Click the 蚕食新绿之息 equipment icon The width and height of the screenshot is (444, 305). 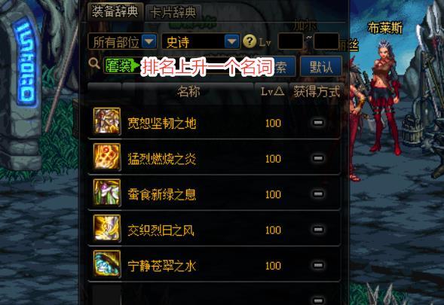point(107,192)
